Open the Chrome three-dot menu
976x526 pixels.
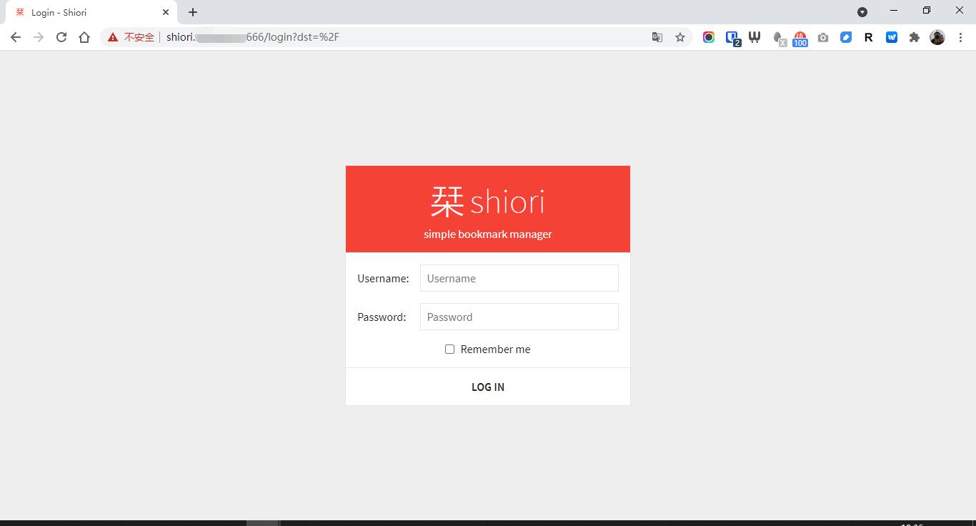point(961,36)
